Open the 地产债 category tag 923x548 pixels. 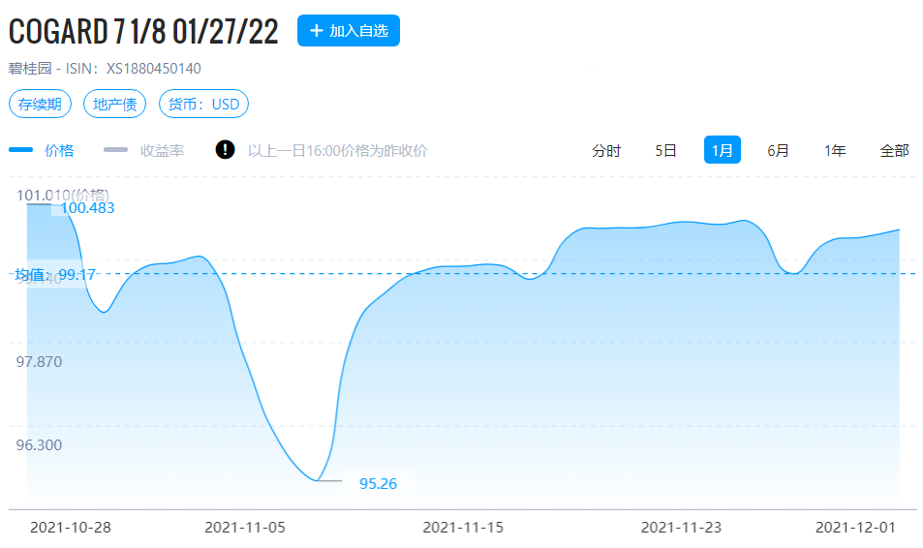tap(114, 104)
